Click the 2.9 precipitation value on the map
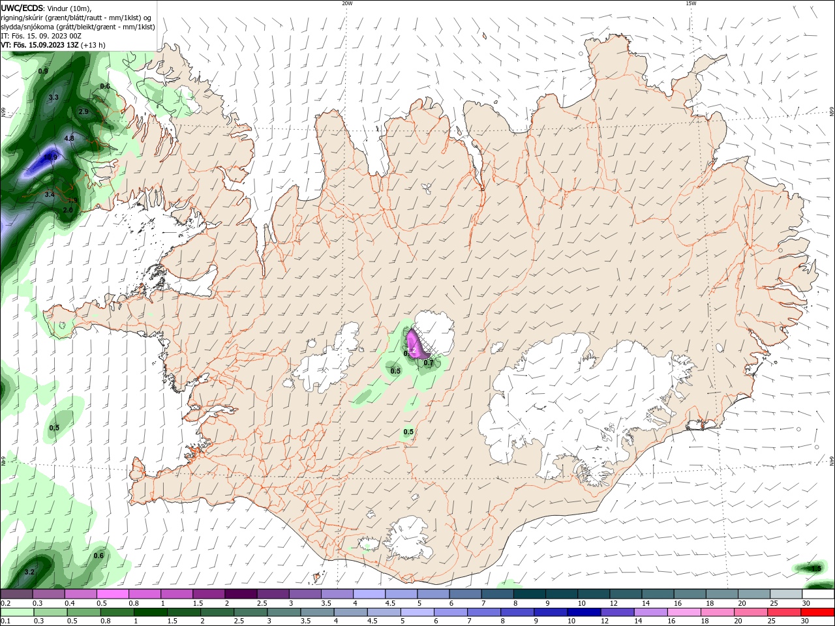 [x=83, y=112]
